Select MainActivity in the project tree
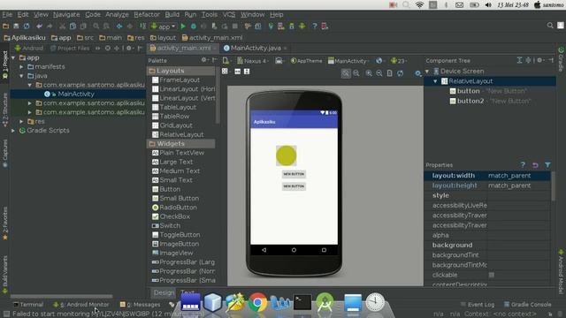Viewport: 566px width, 318px height. pos(76,95)
